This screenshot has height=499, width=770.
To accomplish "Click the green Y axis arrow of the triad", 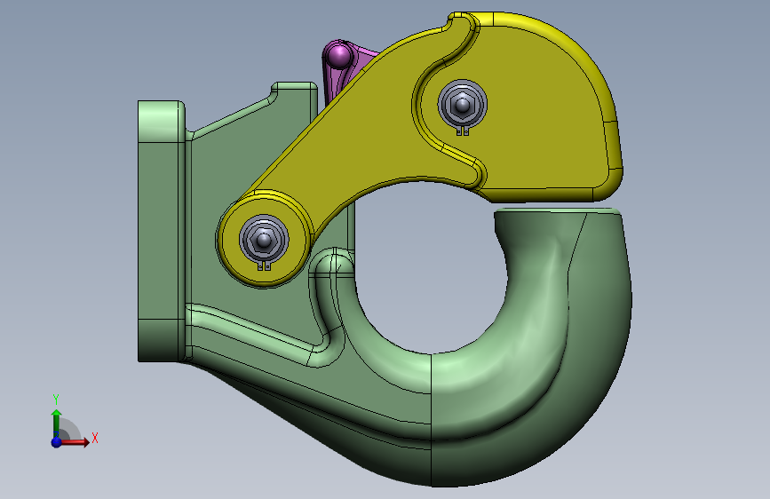I will coord(57,423).
